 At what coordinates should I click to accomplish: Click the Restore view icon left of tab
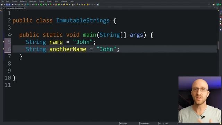(1, 8)
